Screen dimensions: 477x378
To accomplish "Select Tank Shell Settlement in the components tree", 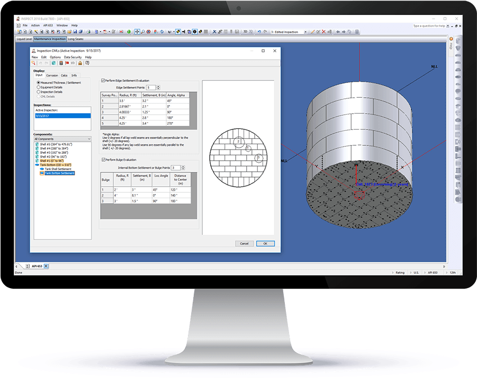I will pyautogui.click(x=58, y=169).
